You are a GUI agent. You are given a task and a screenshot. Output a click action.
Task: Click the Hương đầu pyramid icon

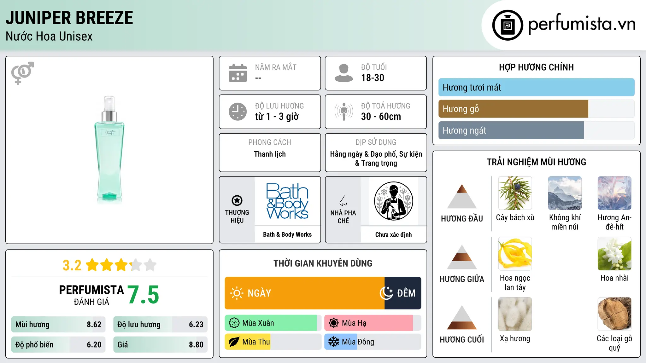(462, 196)
